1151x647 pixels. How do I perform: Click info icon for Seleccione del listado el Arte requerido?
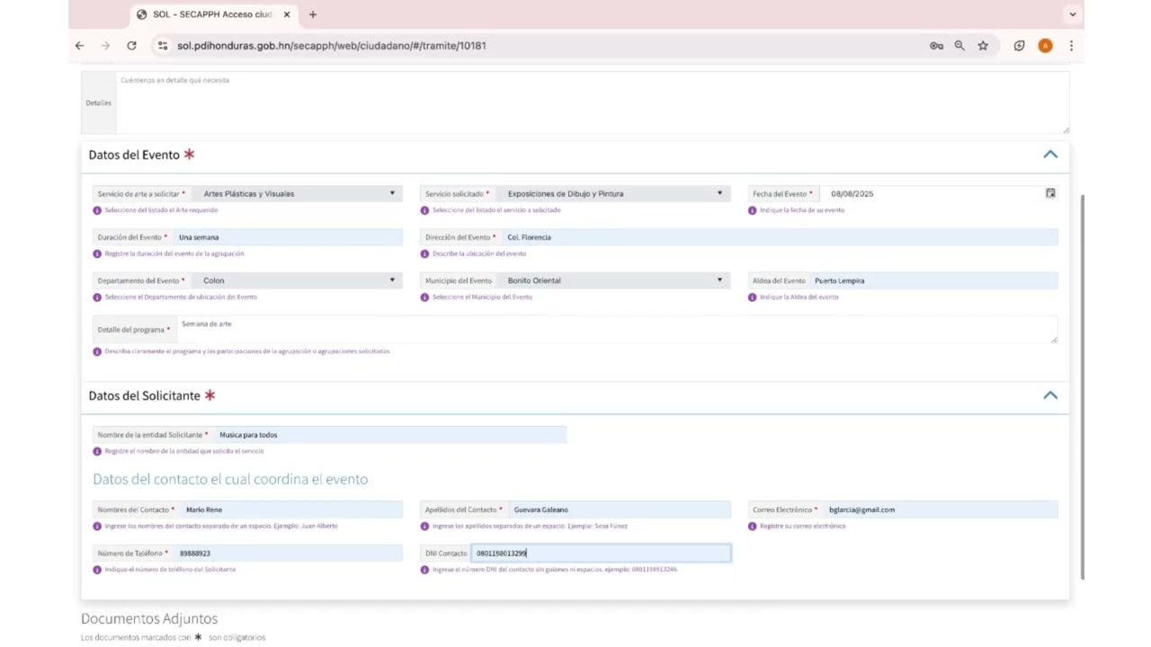[x=97, y=210]
